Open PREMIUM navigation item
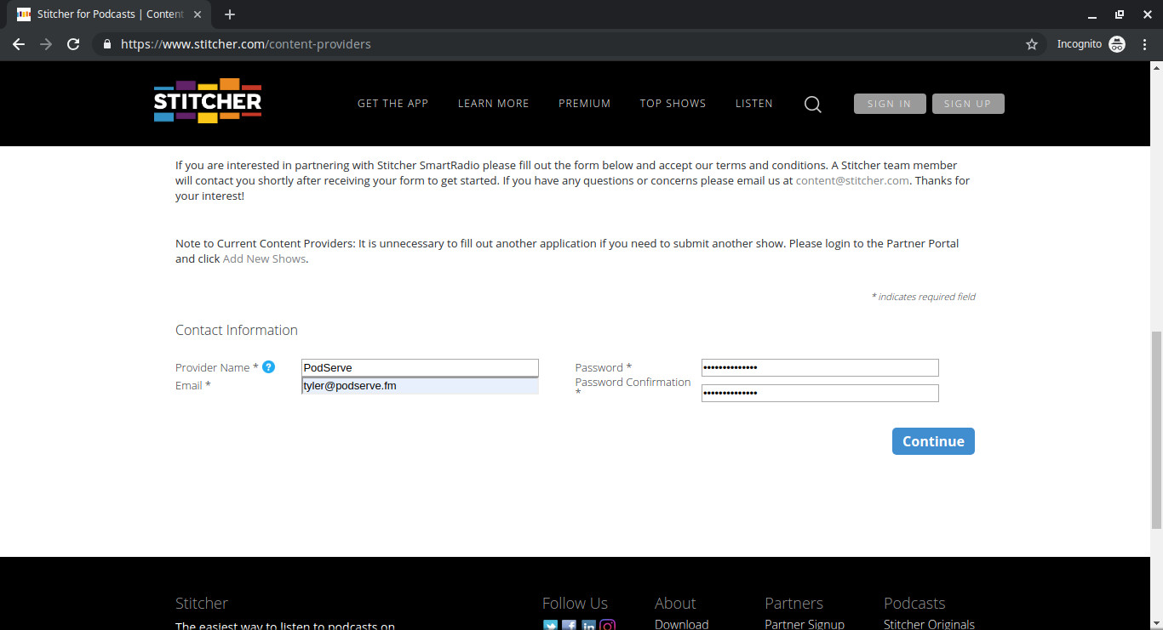The height and width of the screenshot is (630, 1163). click(x=585, y=104)
